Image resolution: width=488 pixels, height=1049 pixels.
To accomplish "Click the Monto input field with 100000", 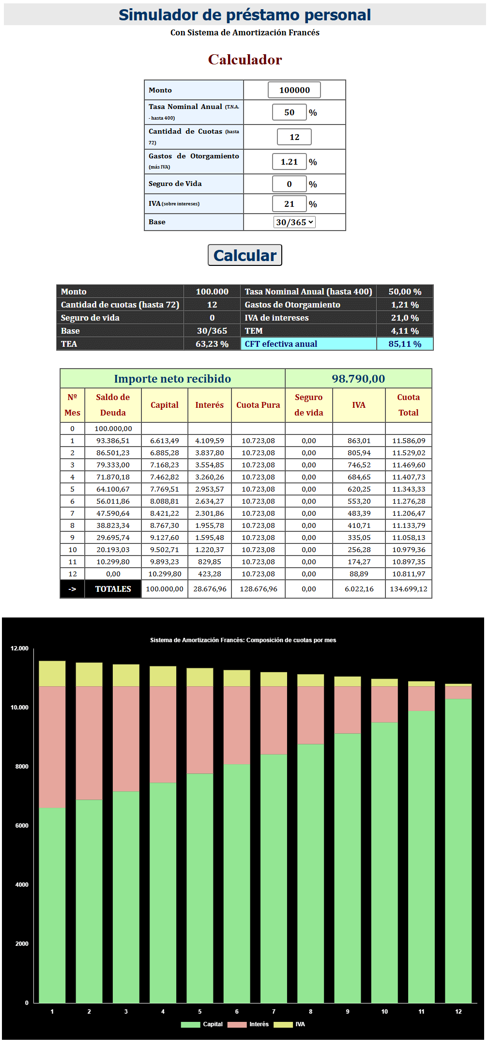I will pyautogui.click(x=294, y=90).
